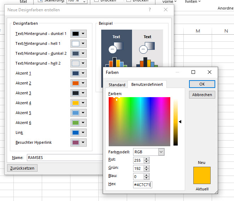The width and height of the screenshot is (234, 201).
Task: Expand the Farbmodell RGB combo box
Action: pos(161,152)
